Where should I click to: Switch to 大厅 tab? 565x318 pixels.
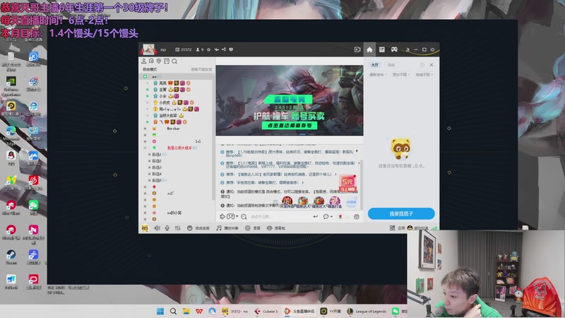tap(375, 65)
